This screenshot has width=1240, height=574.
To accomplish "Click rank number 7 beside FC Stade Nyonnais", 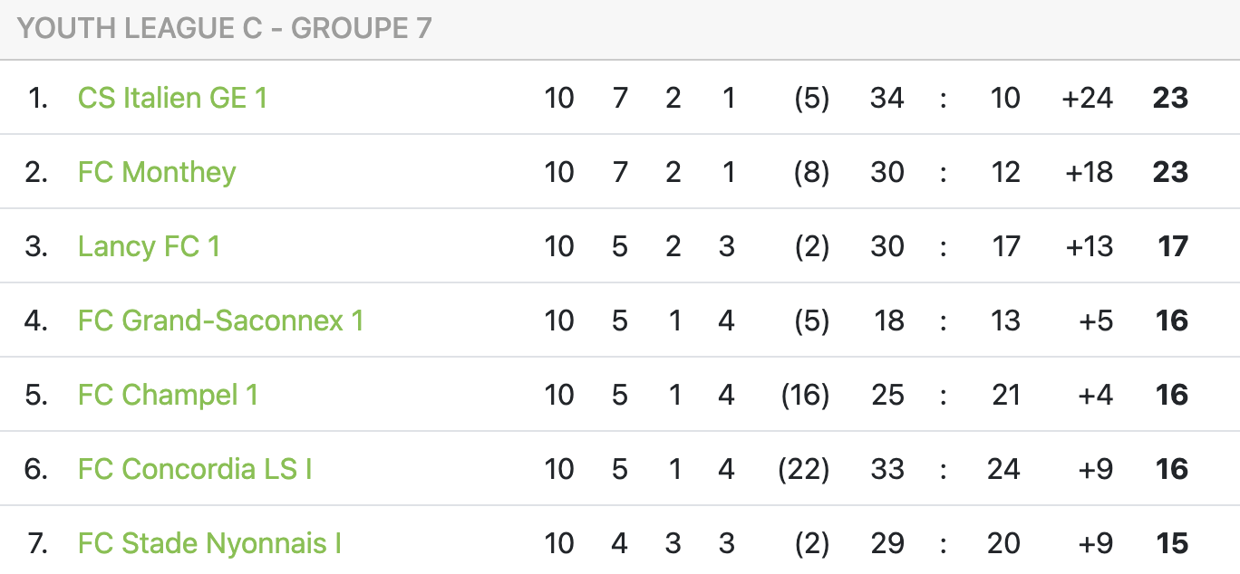I will (36, 543).
